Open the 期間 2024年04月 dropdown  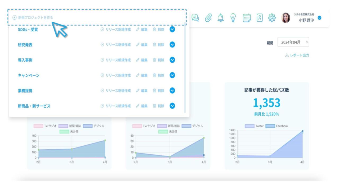[293, 42]
